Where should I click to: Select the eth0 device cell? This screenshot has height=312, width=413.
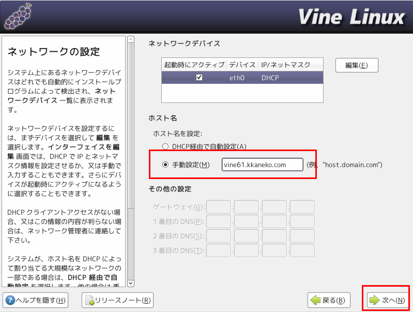coord(237,78)
